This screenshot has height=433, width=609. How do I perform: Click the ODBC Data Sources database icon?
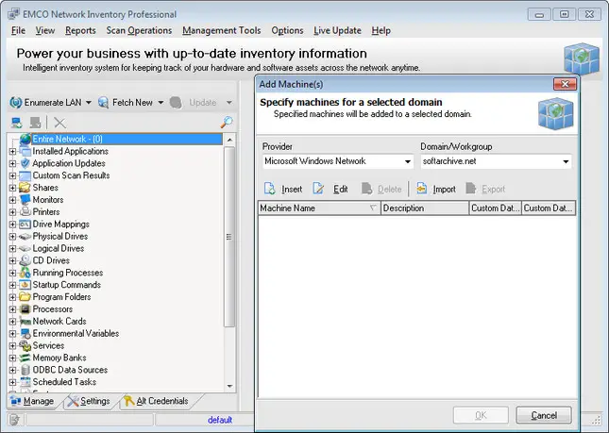(x=25, y=370)
